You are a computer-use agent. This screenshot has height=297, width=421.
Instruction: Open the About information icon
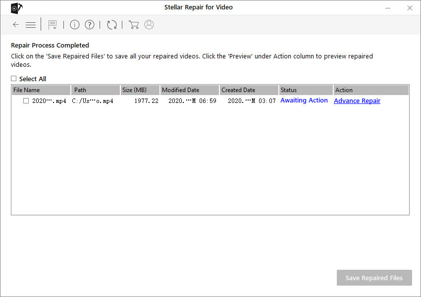tap(75, 25)
